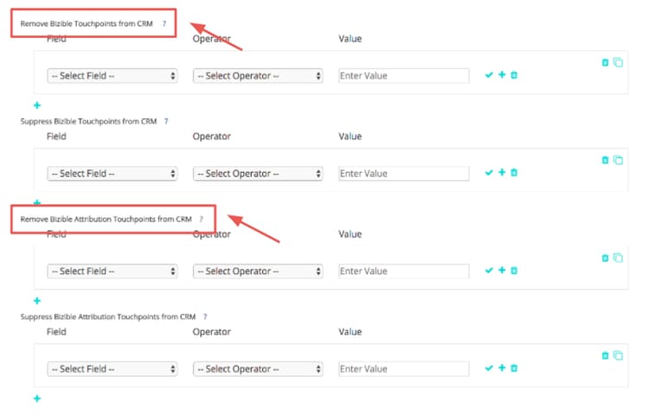Open Select Field dropdown under Suppress Bizible Touchpoints
The image size is (649, 414).
(112, 174)
